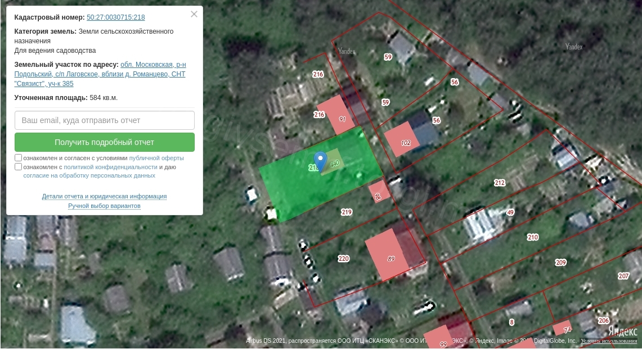Open the land plot address link

click(x=100, y=74)
